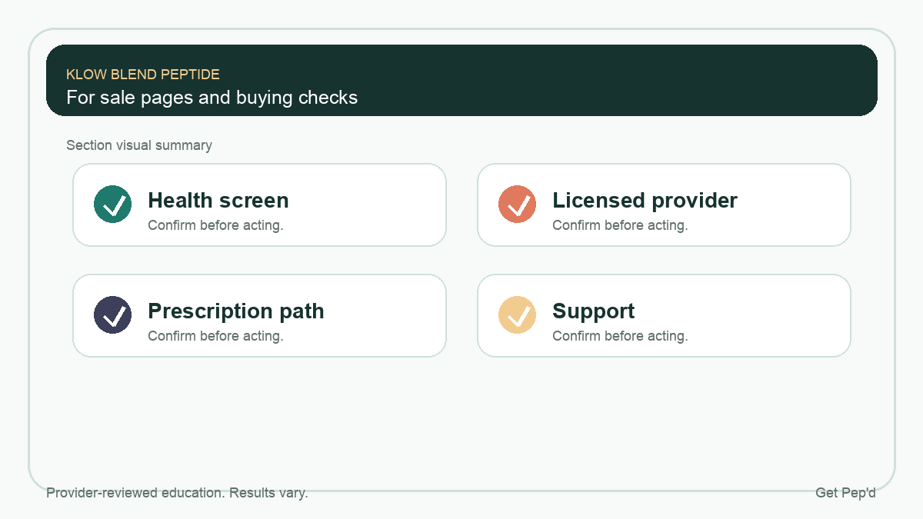Click 'Confirm before acting.' under Licensed provider
This screenshot has width=923, height=519.
click(620, 225)
